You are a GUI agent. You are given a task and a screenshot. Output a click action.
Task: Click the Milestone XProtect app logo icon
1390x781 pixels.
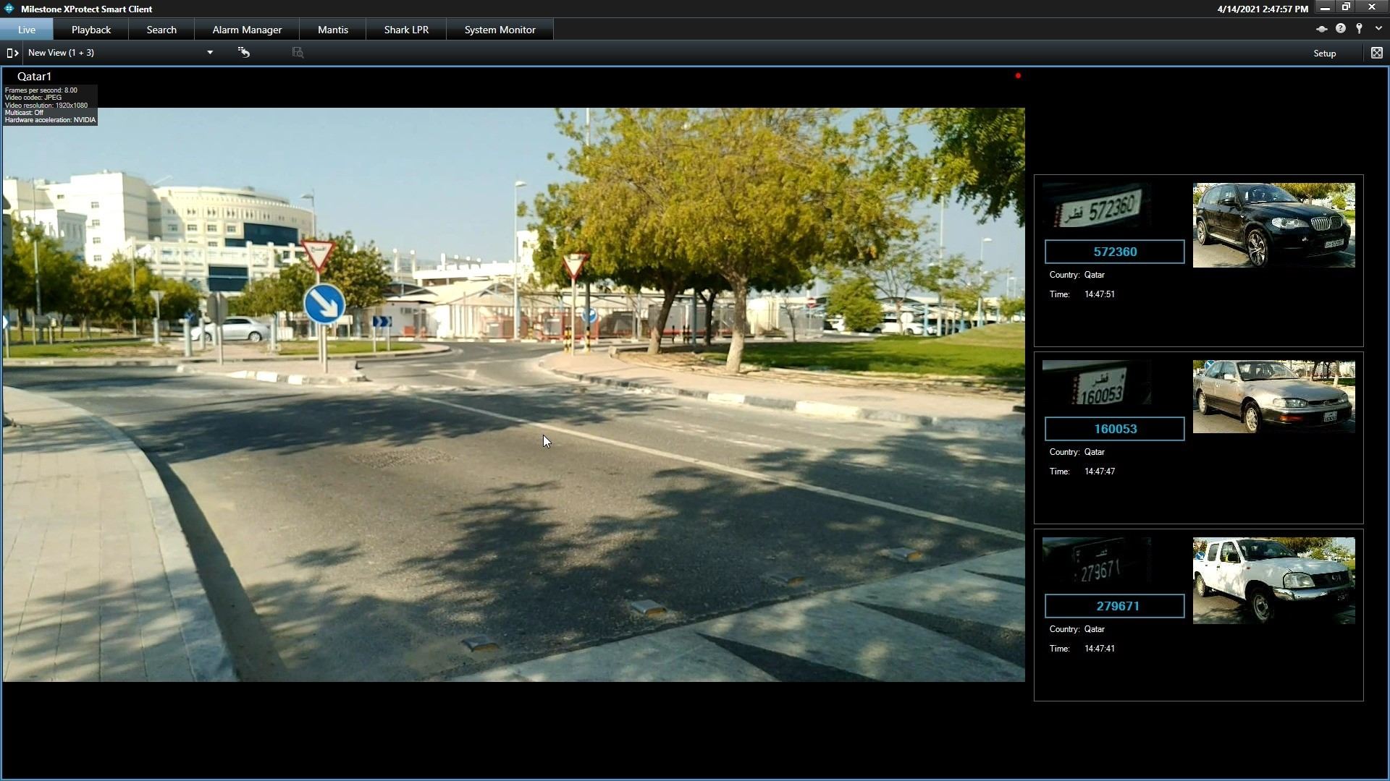(x=9, y=9)
